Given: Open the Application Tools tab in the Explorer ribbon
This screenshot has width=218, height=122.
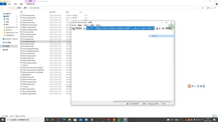Looking at the screenshot, I should [30, 4].
